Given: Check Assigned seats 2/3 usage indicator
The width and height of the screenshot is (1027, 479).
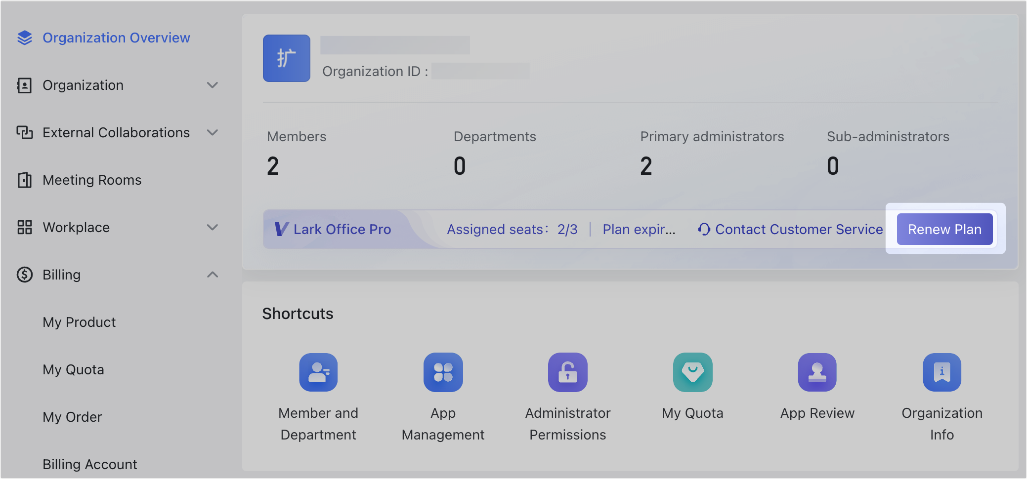Looking at the screenshot, I should click(x=512, y=229).
